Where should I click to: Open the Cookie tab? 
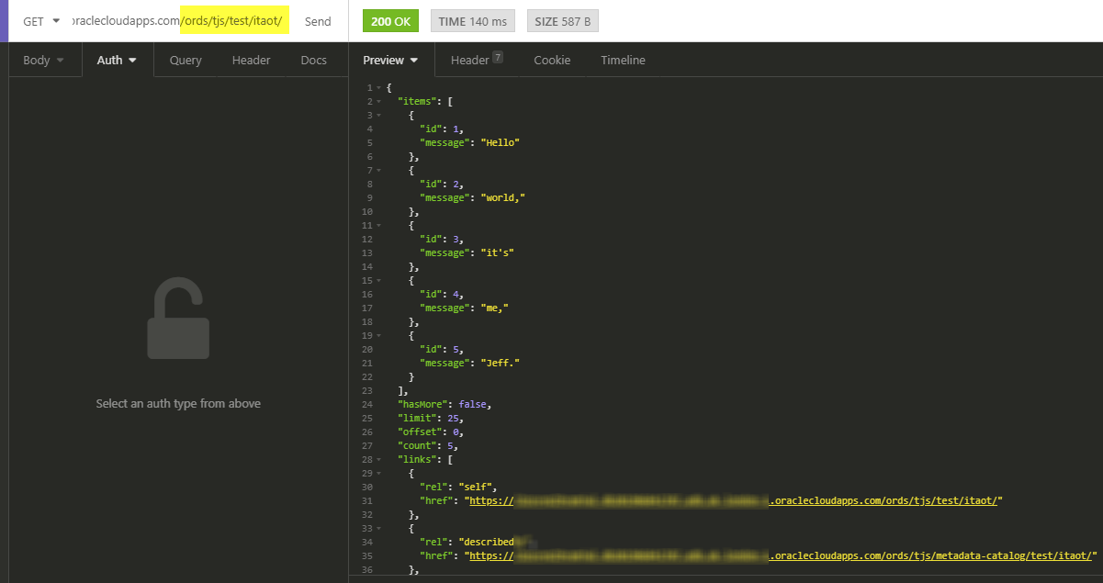click(x=552, y=60)
